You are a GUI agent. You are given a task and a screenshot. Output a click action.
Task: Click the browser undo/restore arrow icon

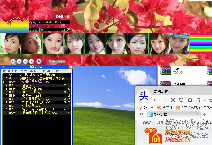[198, 100]
